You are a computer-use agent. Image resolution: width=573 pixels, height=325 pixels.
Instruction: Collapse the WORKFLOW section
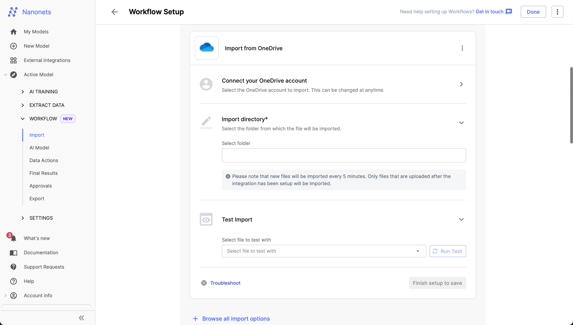click(23, 119)
